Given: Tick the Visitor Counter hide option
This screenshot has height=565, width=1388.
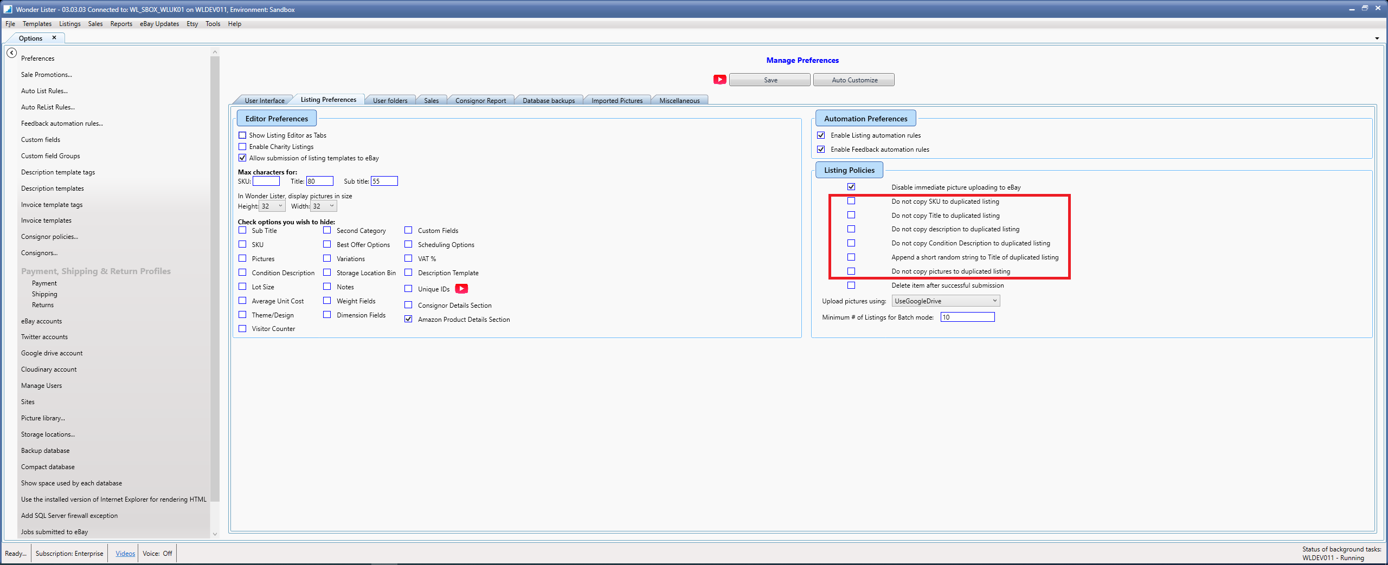Looking at the screenshot, I should coord(242,328).
